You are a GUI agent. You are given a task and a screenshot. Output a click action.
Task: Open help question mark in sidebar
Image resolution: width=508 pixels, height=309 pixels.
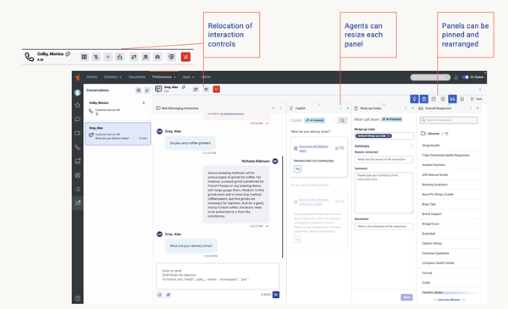click(77, 298)
